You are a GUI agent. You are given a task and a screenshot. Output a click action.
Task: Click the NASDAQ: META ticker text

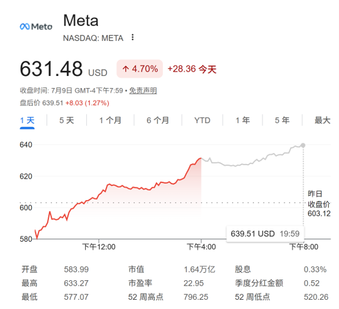(93, 38)
